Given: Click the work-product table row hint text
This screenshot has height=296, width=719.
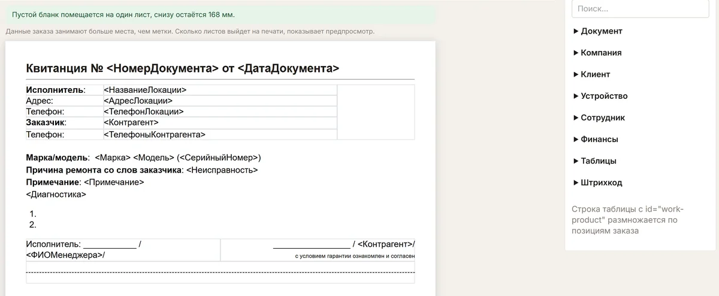Looking at the screenshot, I should [627, 220].
